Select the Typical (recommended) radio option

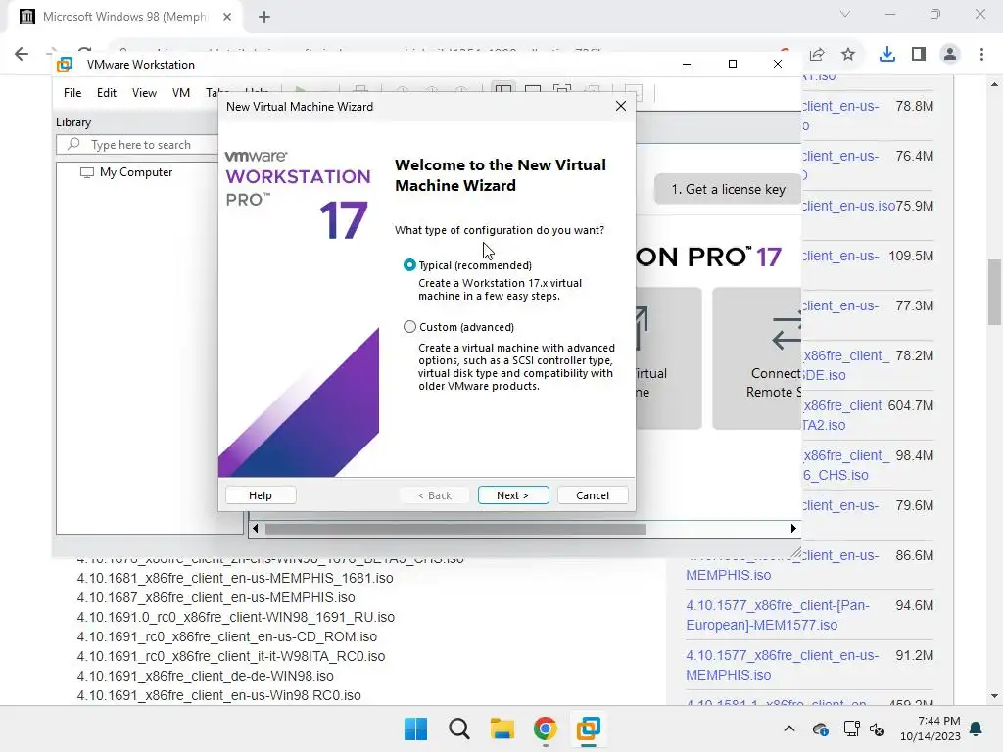409,264
